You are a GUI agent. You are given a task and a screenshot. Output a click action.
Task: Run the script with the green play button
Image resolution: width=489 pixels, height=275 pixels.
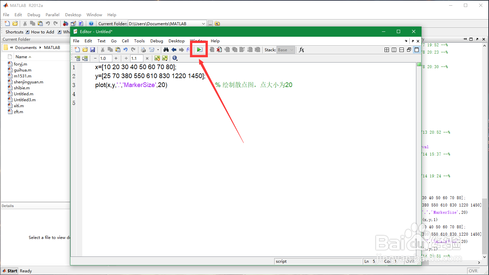click(200, 50)
